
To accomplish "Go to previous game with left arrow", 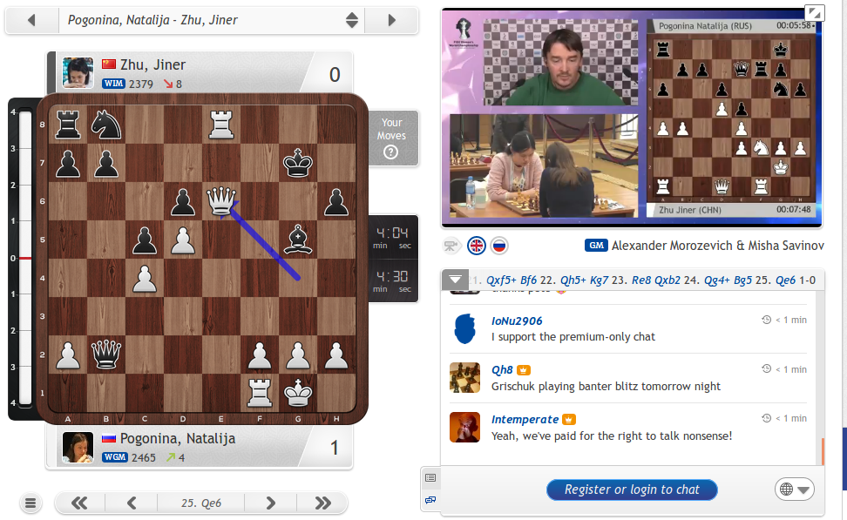I will [31, 20].
